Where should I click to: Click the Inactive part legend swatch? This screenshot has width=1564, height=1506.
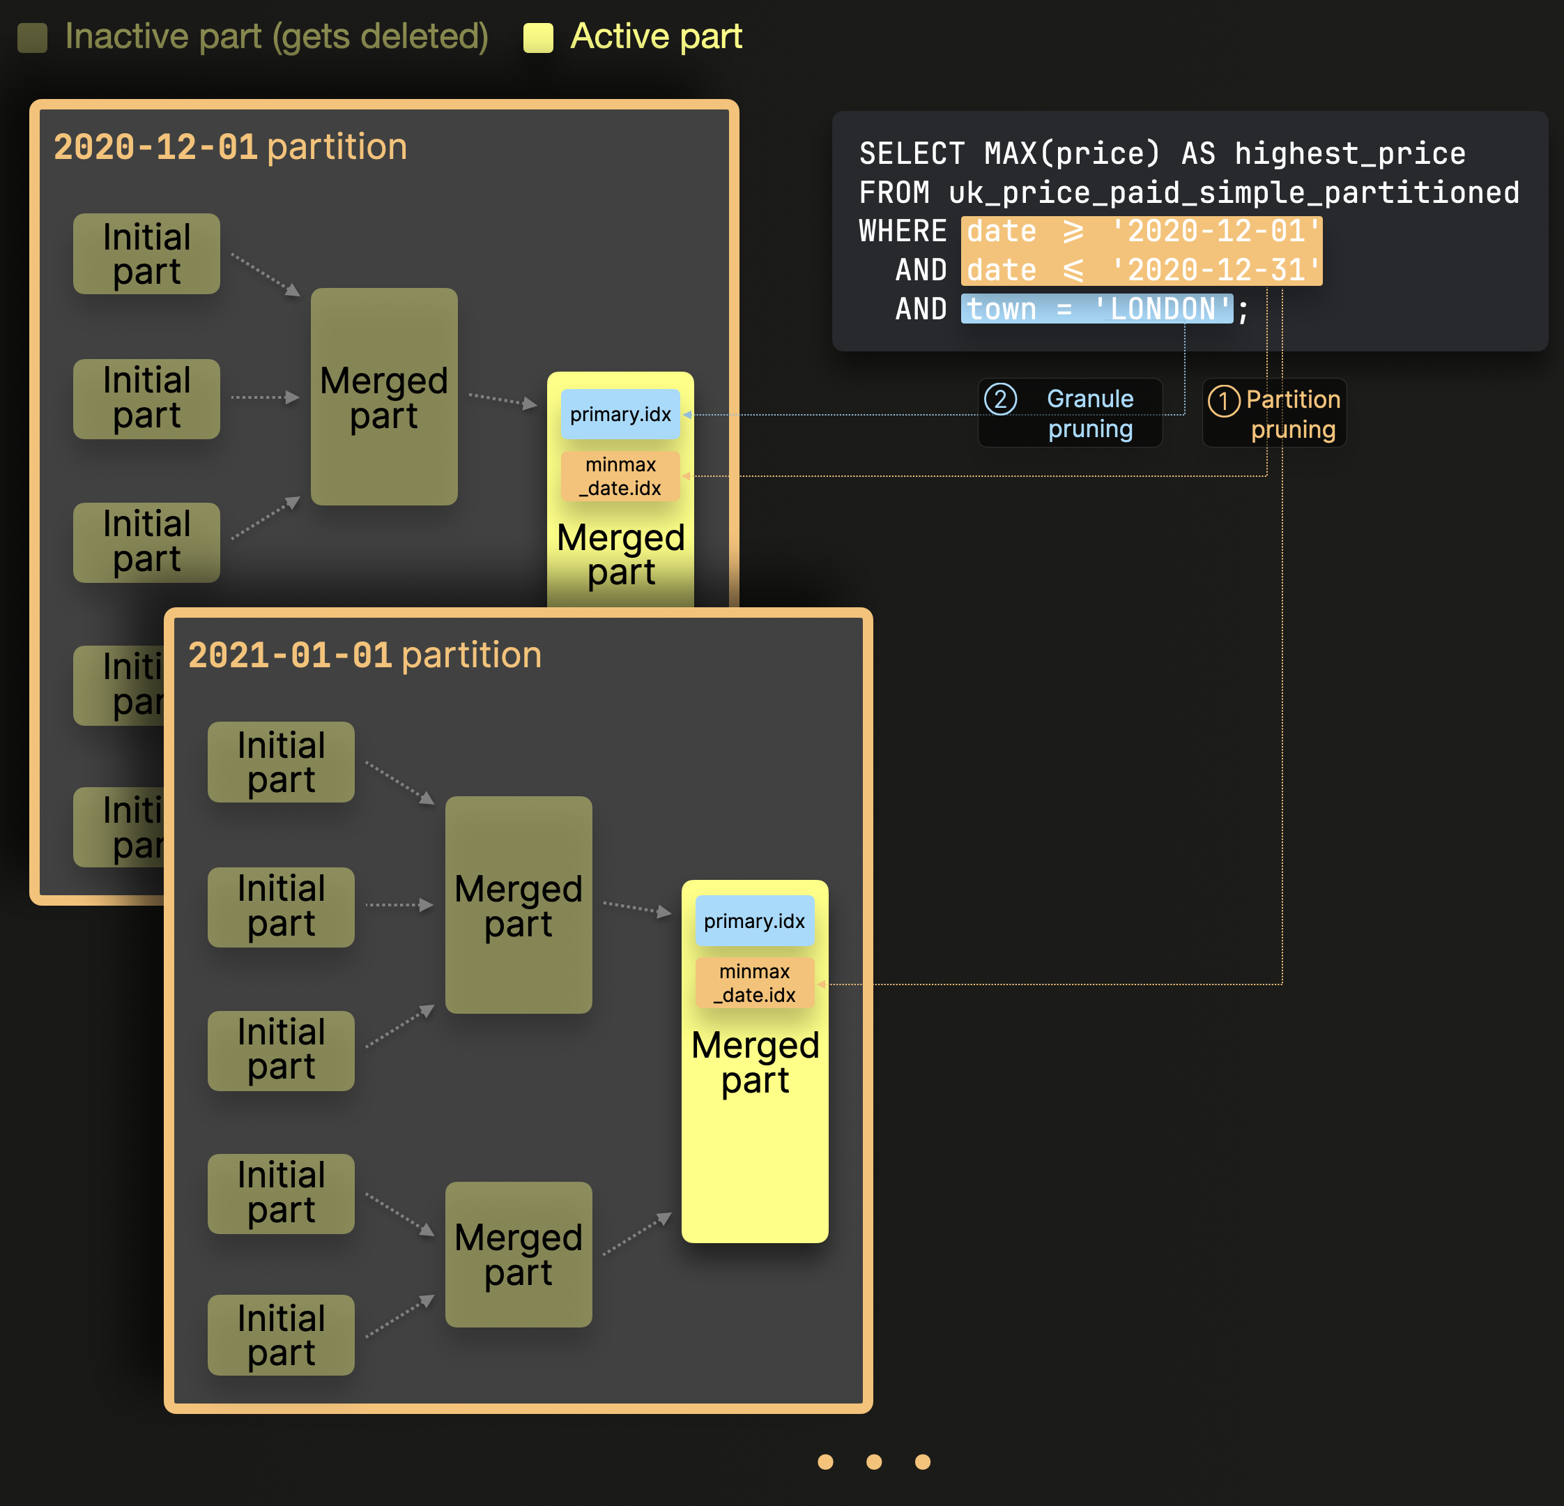point(33,38)
